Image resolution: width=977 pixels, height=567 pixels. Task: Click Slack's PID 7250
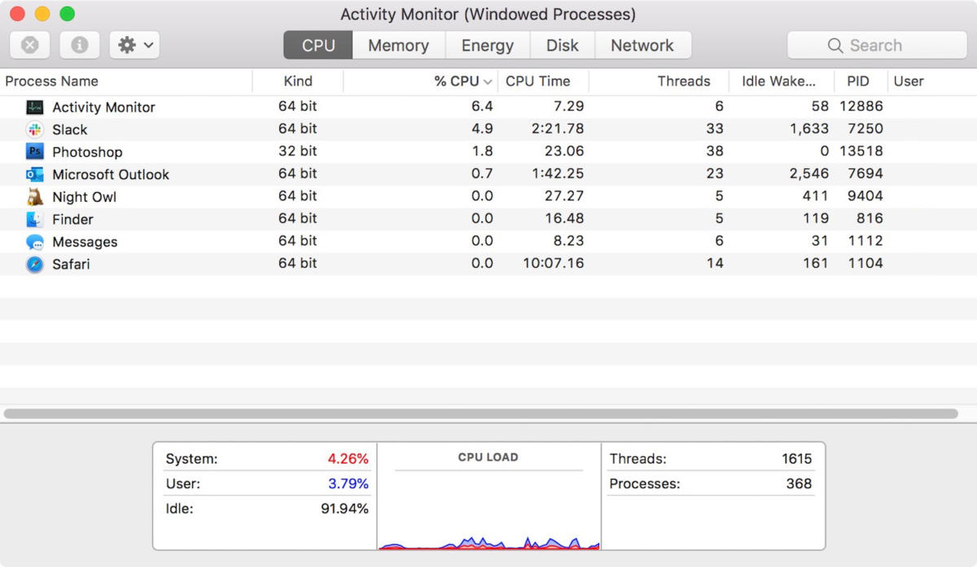(865, 129)
